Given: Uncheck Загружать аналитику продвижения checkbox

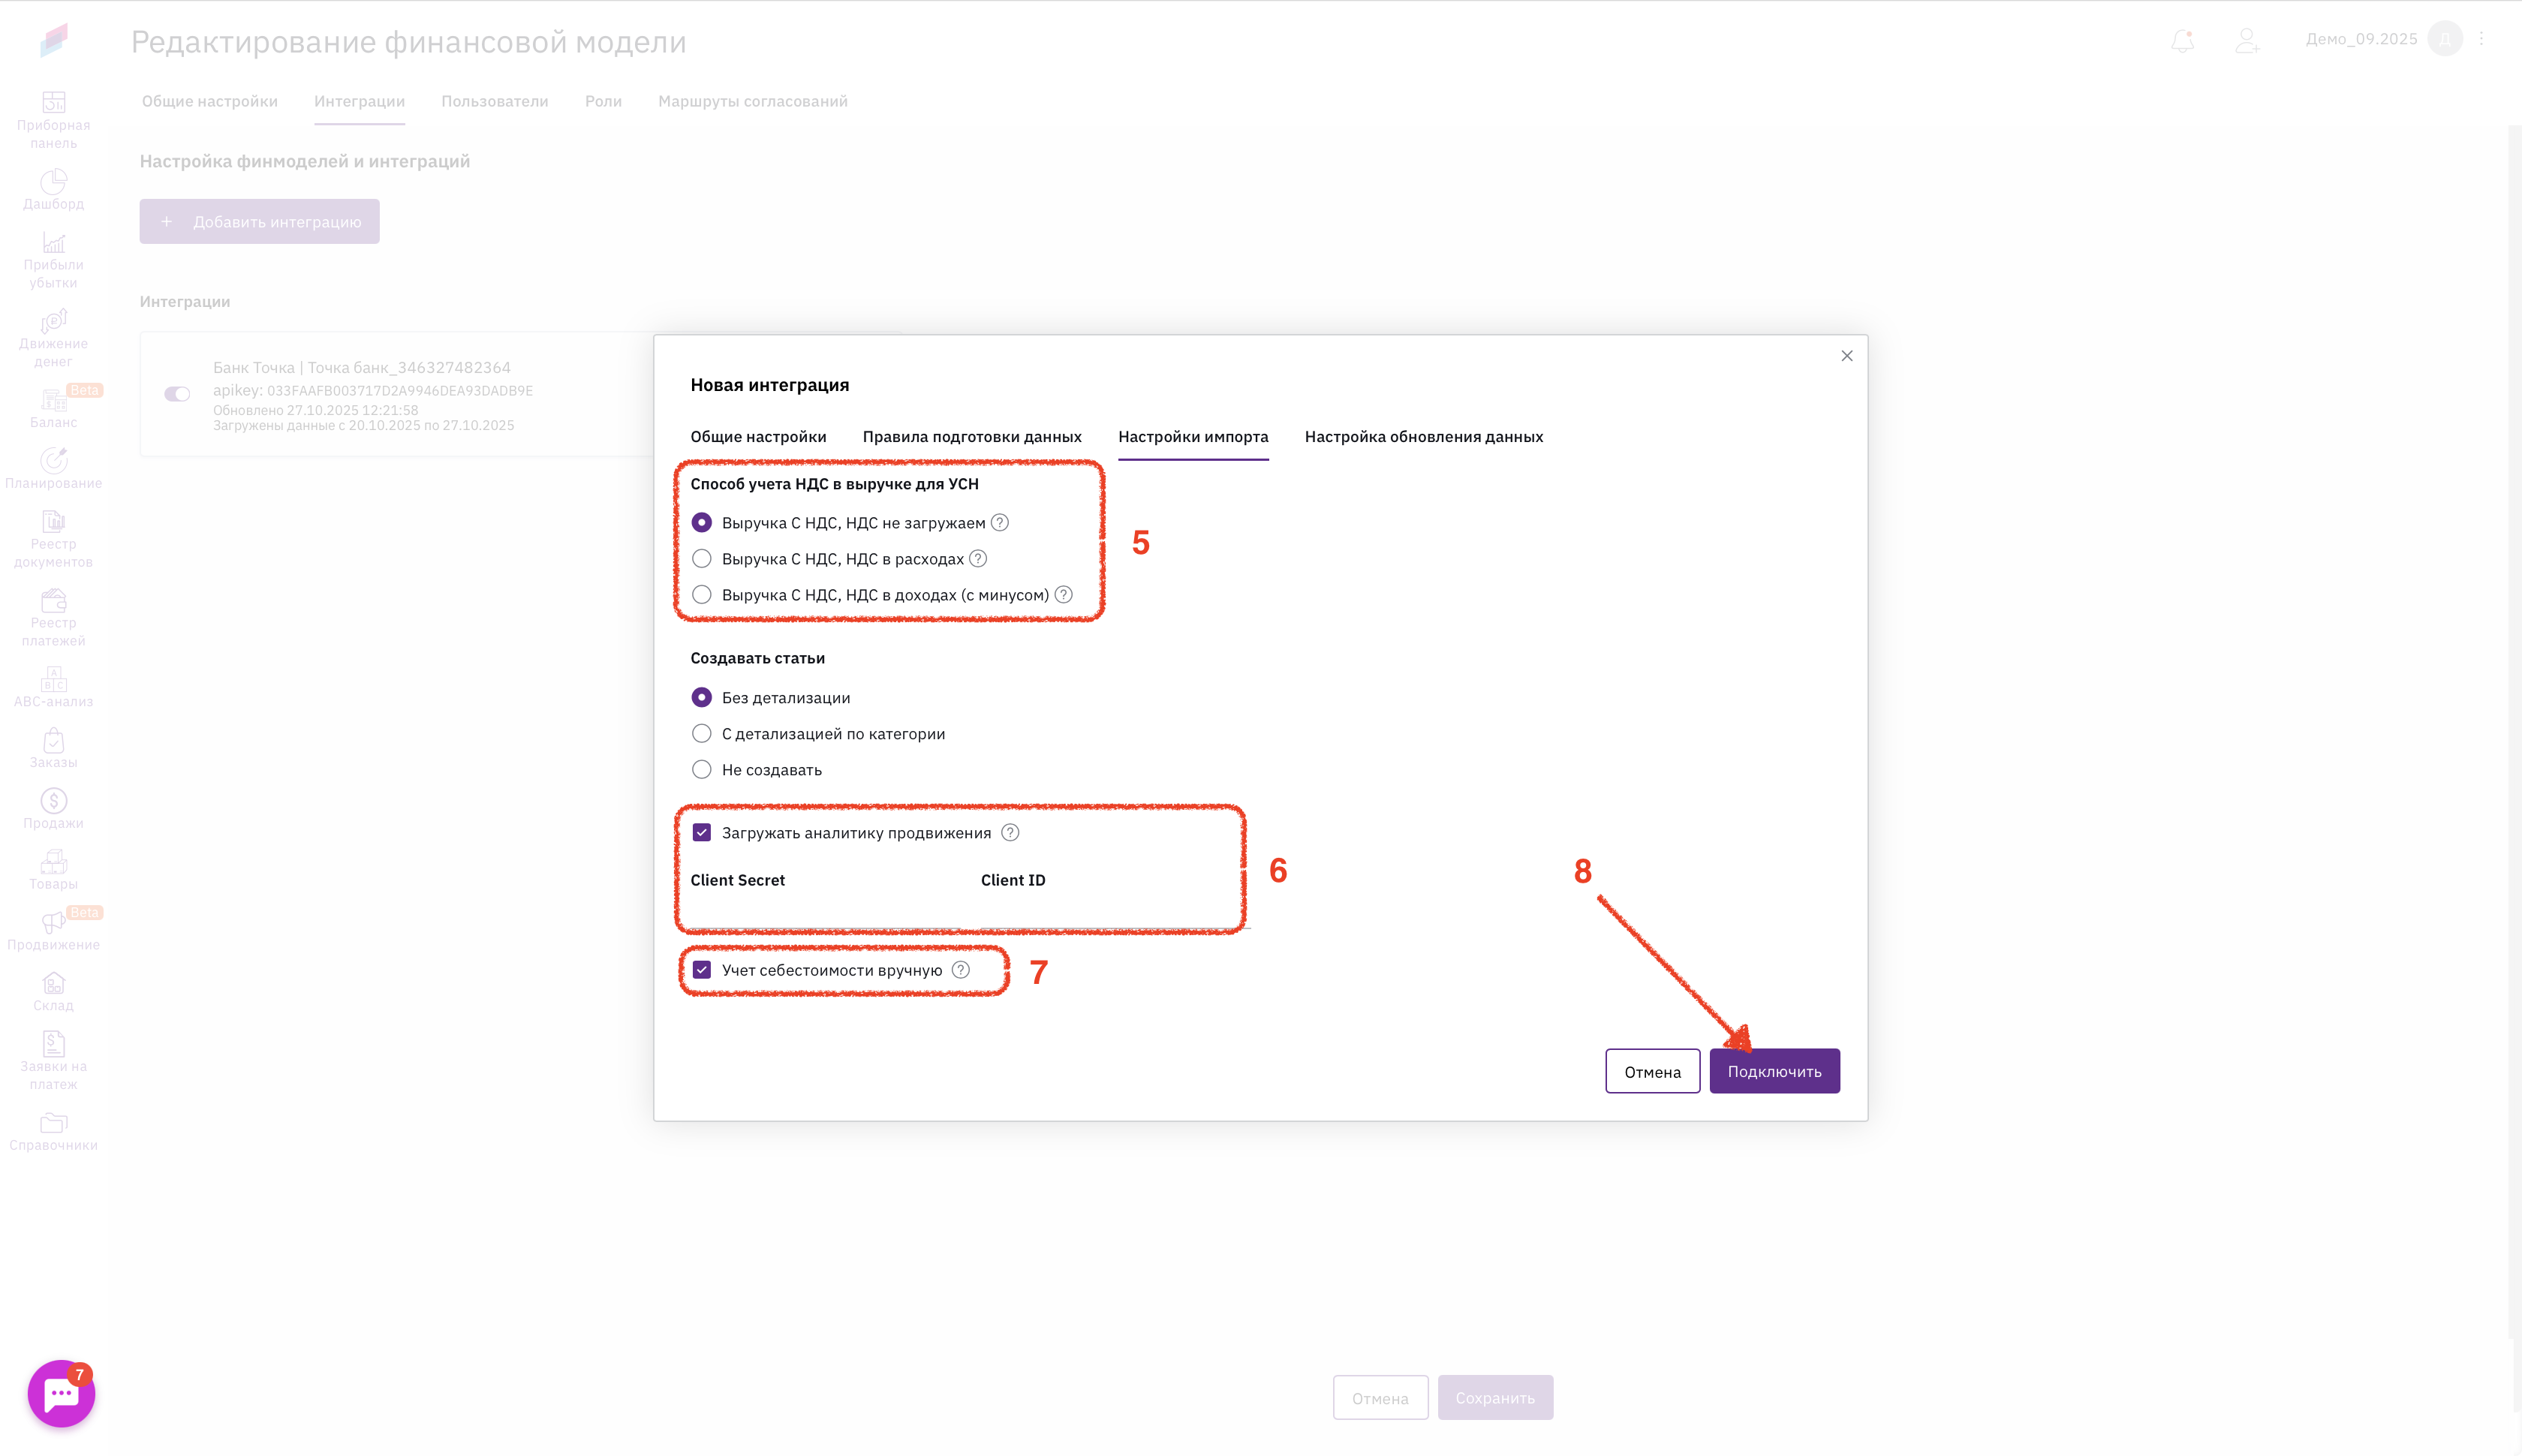Looking at the screenshot, I should (x=702, y=832).
